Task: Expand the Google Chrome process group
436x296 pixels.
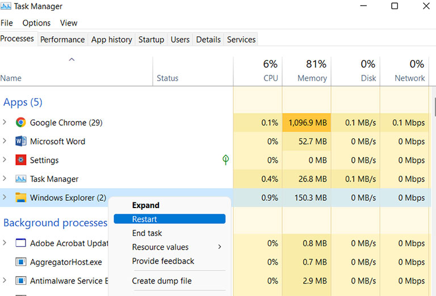Action: click(x=5, y=122)
